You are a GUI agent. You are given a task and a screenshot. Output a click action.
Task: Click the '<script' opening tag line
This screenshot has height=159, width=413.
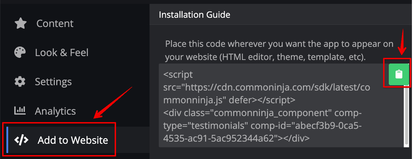(178, 75)
